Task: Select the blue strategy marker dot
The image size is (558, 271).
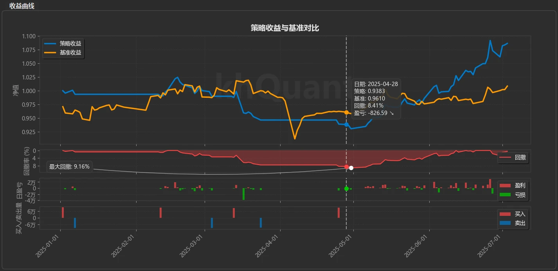Action: coord(346,124)
